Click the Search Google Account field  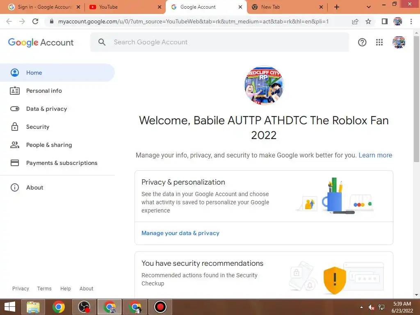pos(220,42)
